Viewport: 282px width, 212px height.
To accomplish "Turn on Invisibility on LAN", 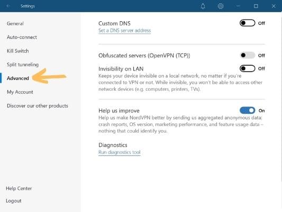I will pos(247,68).
